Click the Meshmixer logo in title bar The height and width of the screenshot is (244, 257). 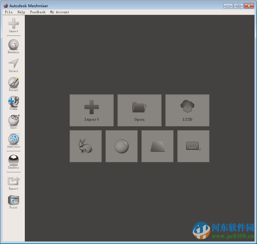pyautogui.click(x=6, y=6)
